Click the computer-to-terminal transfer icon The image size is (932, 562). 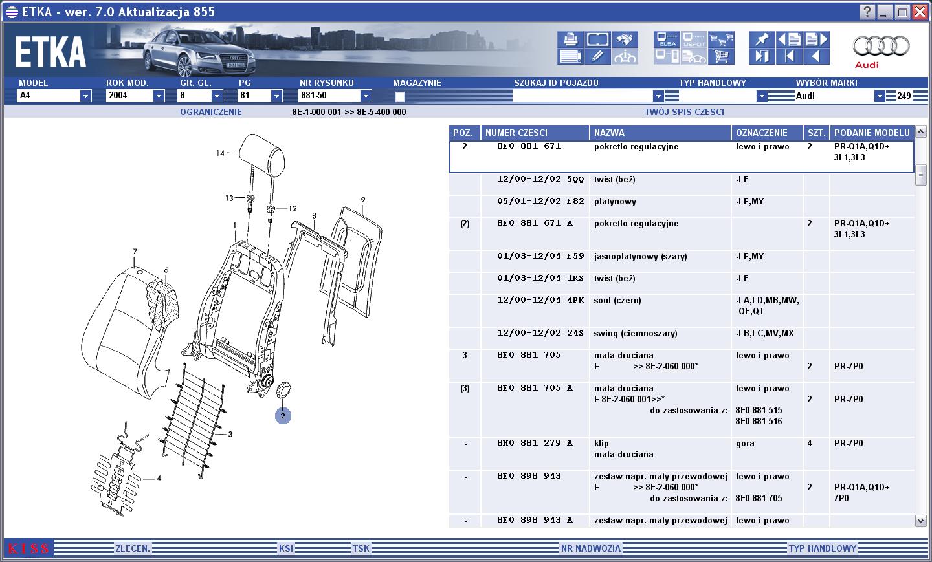coord(667,56)
